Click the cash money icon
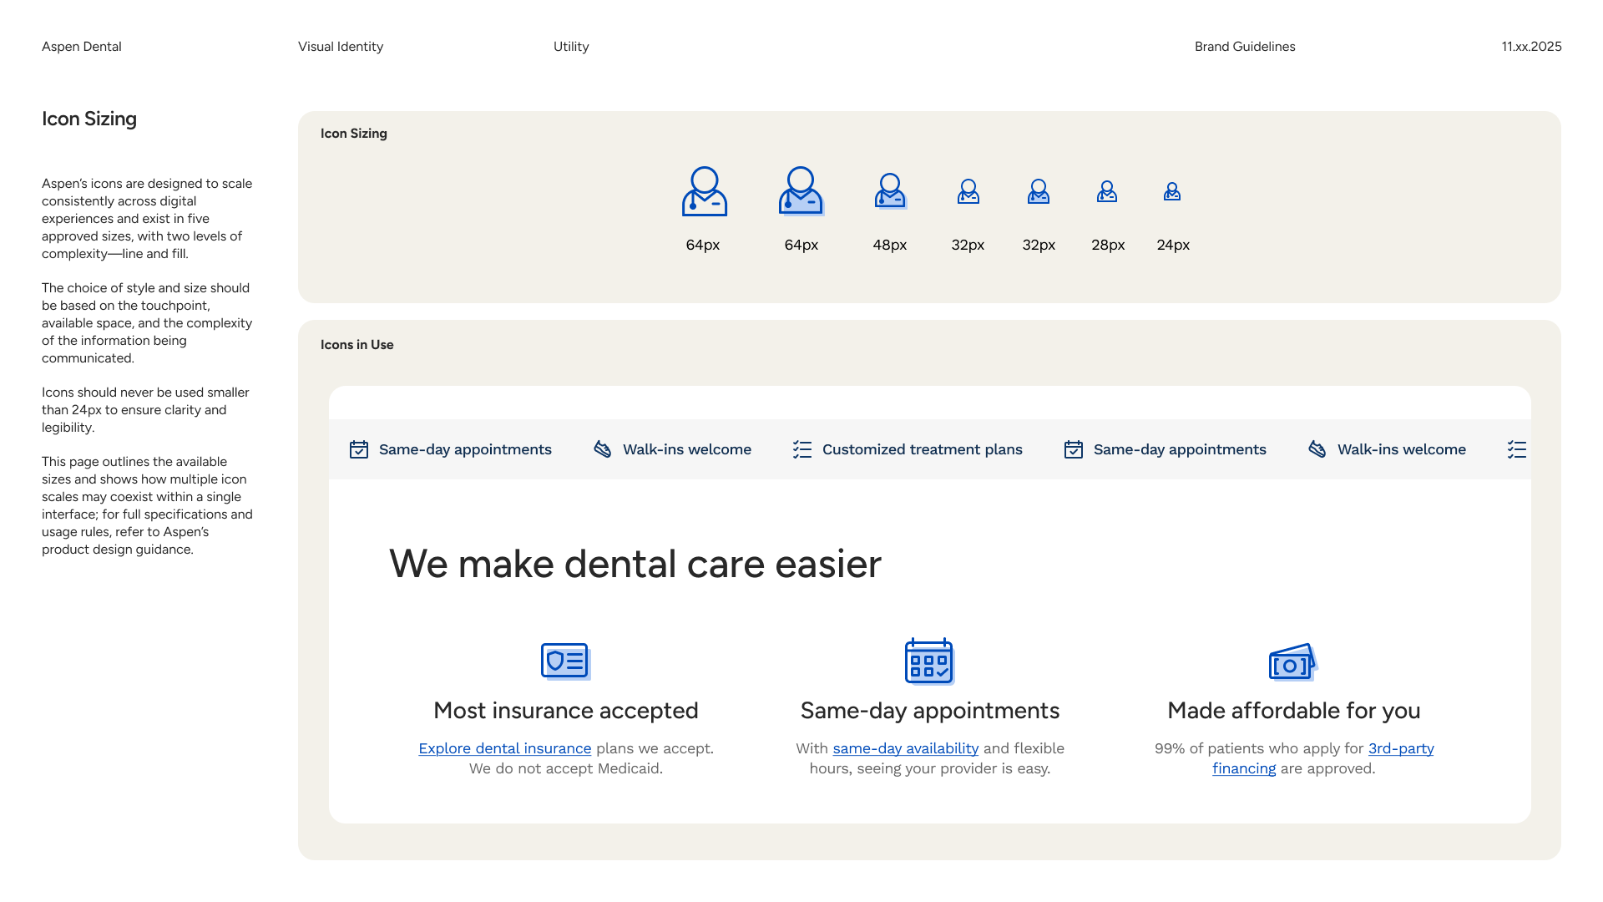This screenshot has width=1603, height=902. tap(1292, 662)
